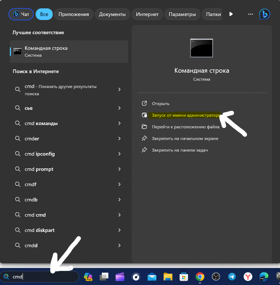Select the 'сьв' web suggestion
Viewport: 280px width, 285px height.
click(x=69, y=108)
